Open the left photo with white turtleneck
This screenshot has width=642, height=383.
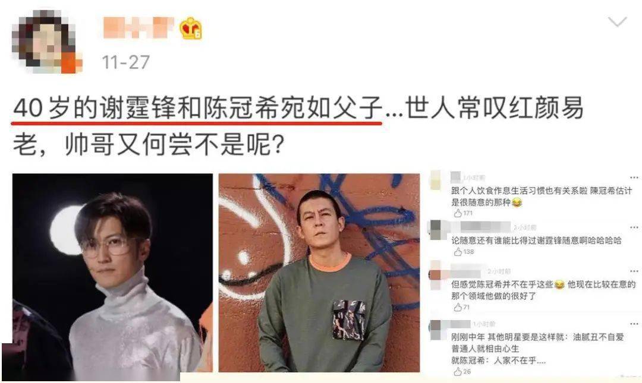point(112,273)
